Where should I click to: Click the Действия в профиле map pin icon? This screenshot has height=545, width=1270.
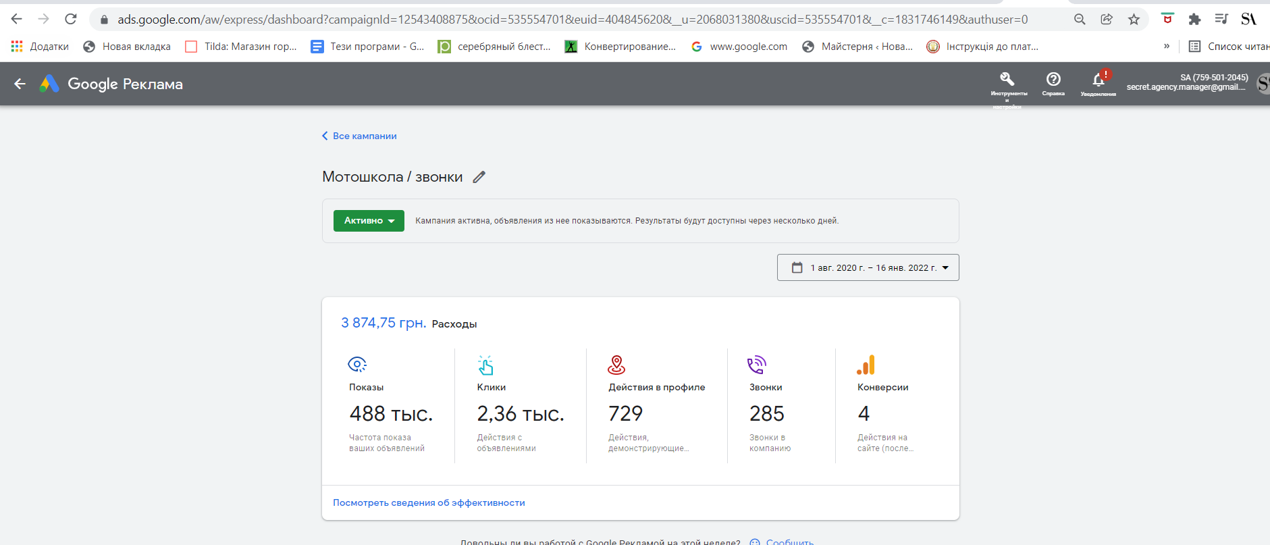click(616, 365)
